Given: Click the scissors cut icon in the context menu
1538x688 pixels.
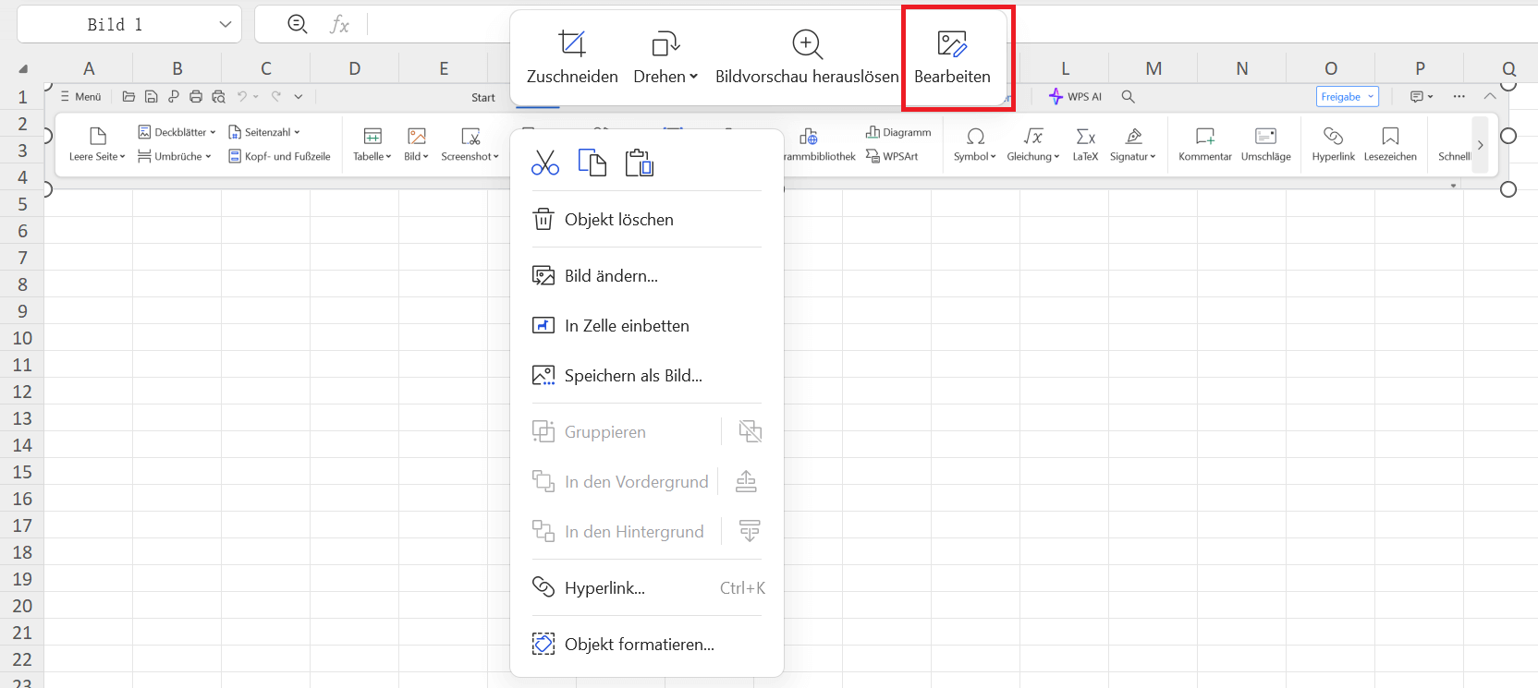Looking at the screenshot, I should click(545, 163).
